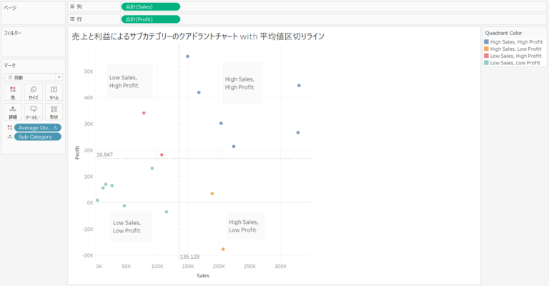Open the ツールヒント (Tooltip) mark card
Screen dimensions: 549x286
coord(33,111)
